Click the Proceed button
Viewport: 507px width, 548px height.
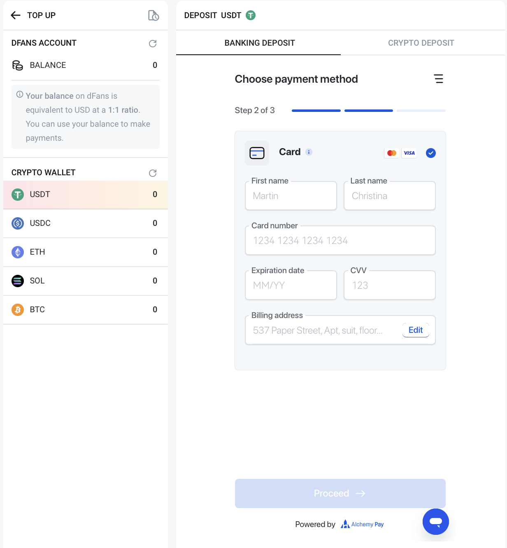pos(340,493)
